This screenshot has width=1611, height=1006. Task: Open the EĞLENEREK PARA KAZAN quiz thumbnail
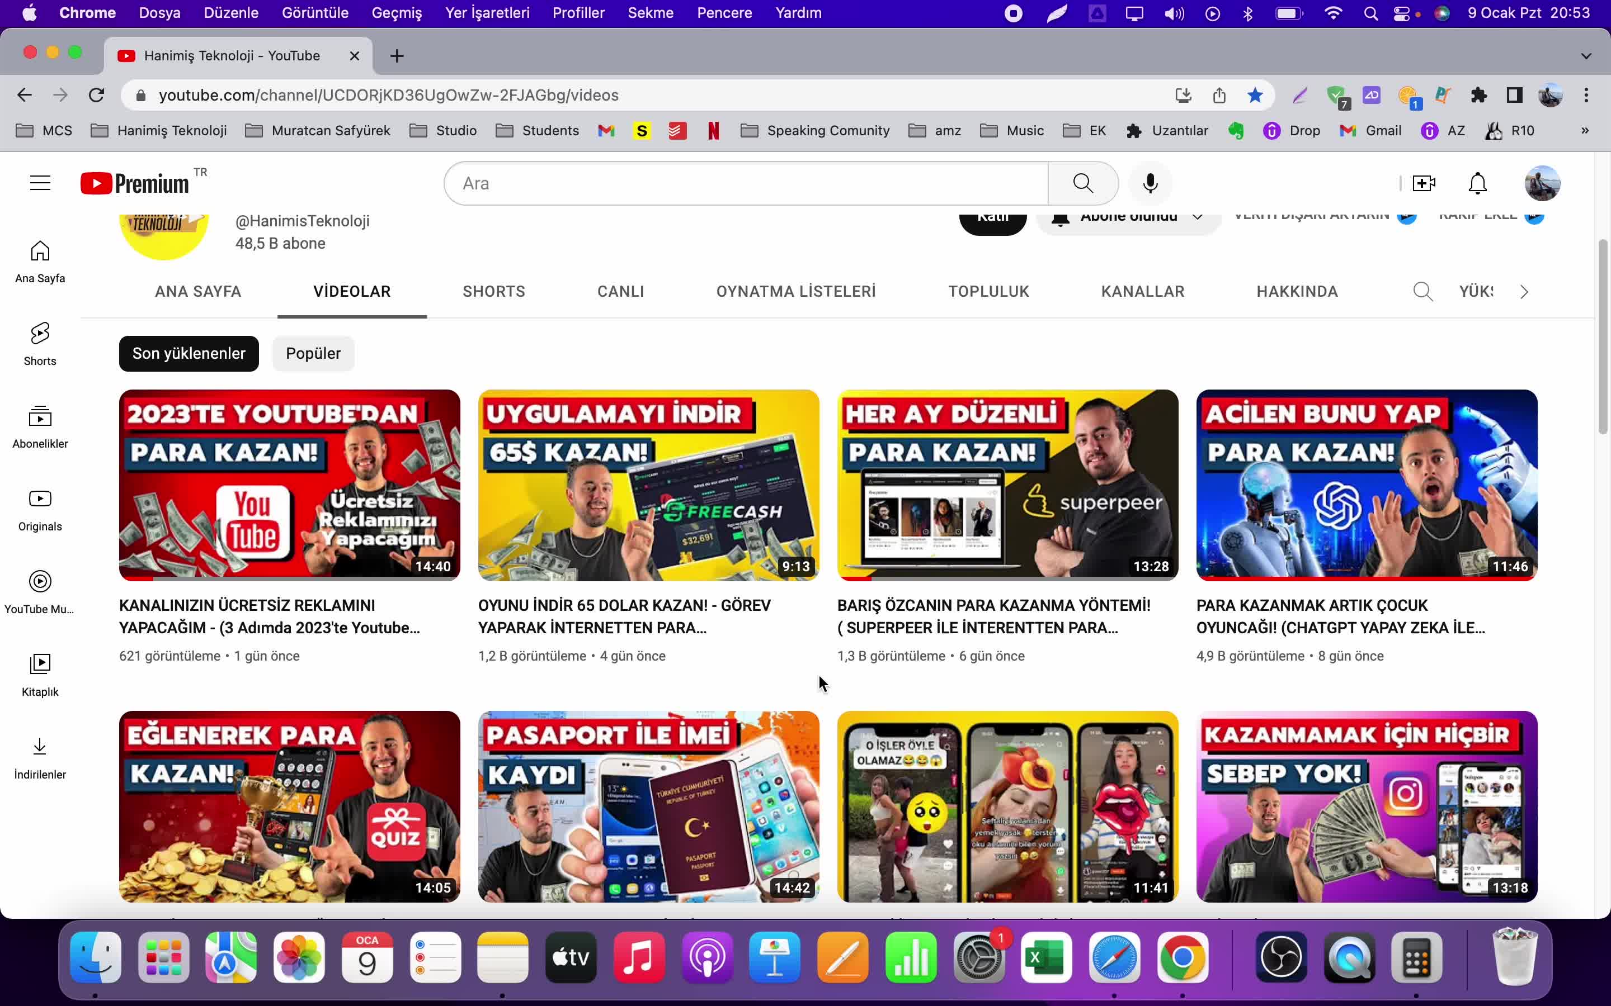[x=290, y=806]
